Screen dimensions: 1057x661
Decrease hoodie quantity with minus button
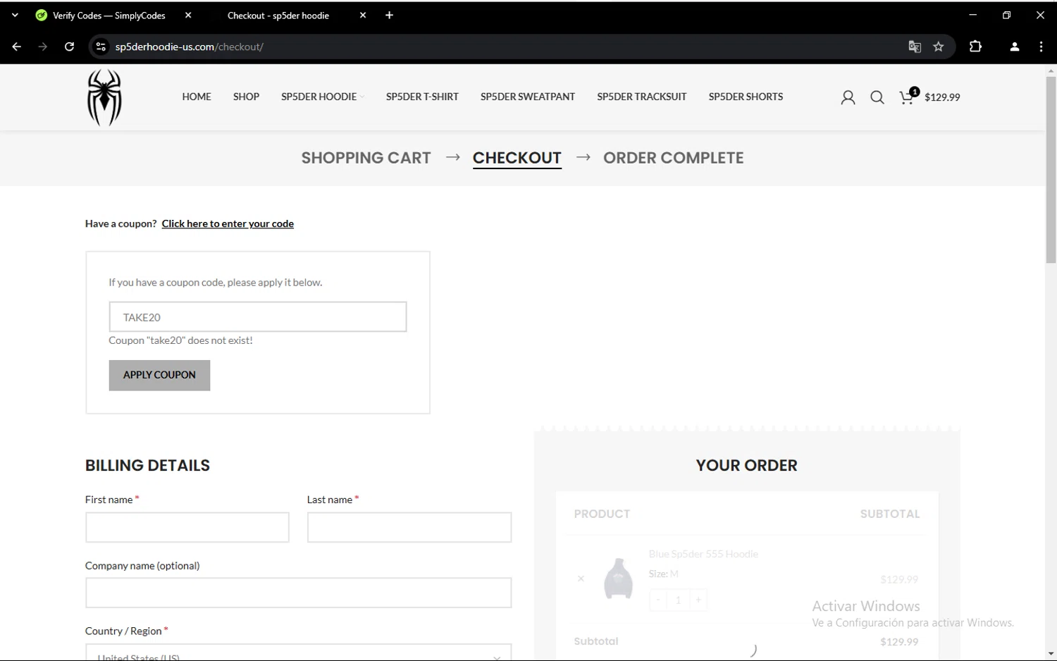pos(658,600)
